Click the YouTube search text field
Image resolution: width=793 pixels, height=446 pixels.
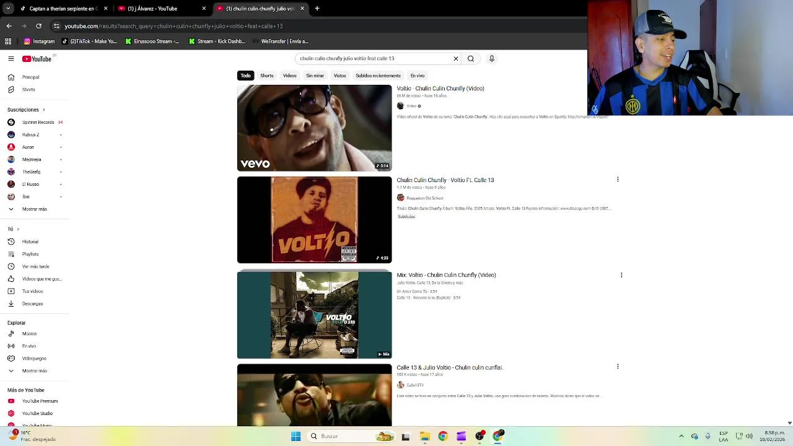click(374, 58)
